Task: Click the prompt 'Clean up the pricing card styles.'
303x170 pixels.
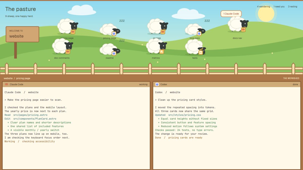Action: 181,100
